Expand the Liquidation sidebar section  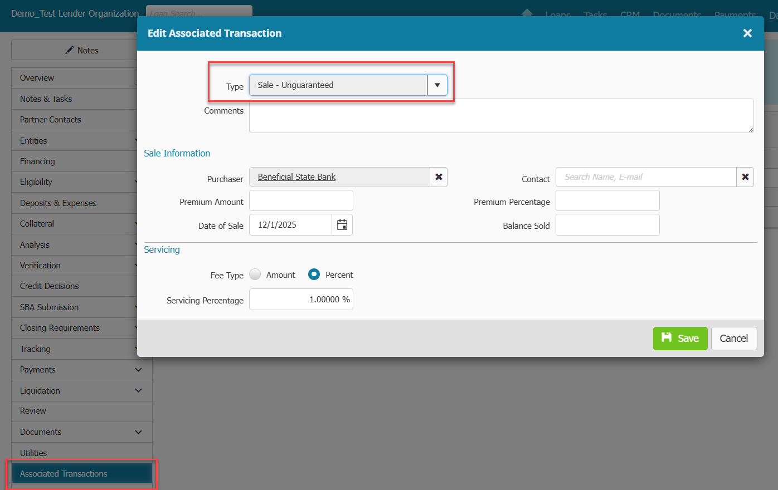(x=138, y=391)
